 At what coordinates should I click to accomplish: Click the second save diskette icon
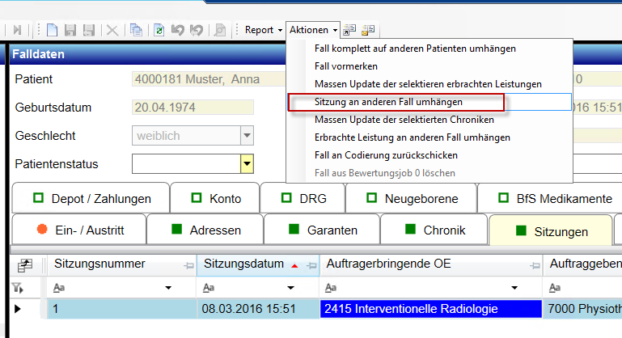[89, 30]
